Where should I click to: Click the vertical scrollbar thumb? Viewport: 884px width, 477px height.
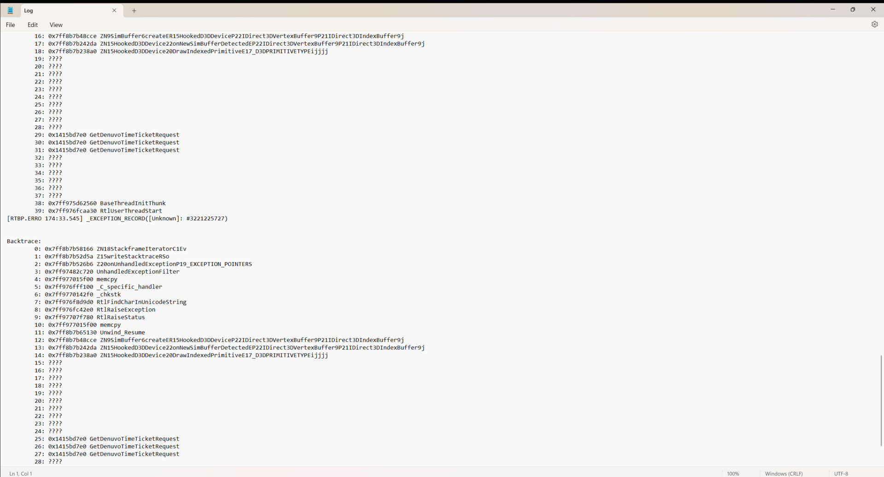click(x=881, y=400)
